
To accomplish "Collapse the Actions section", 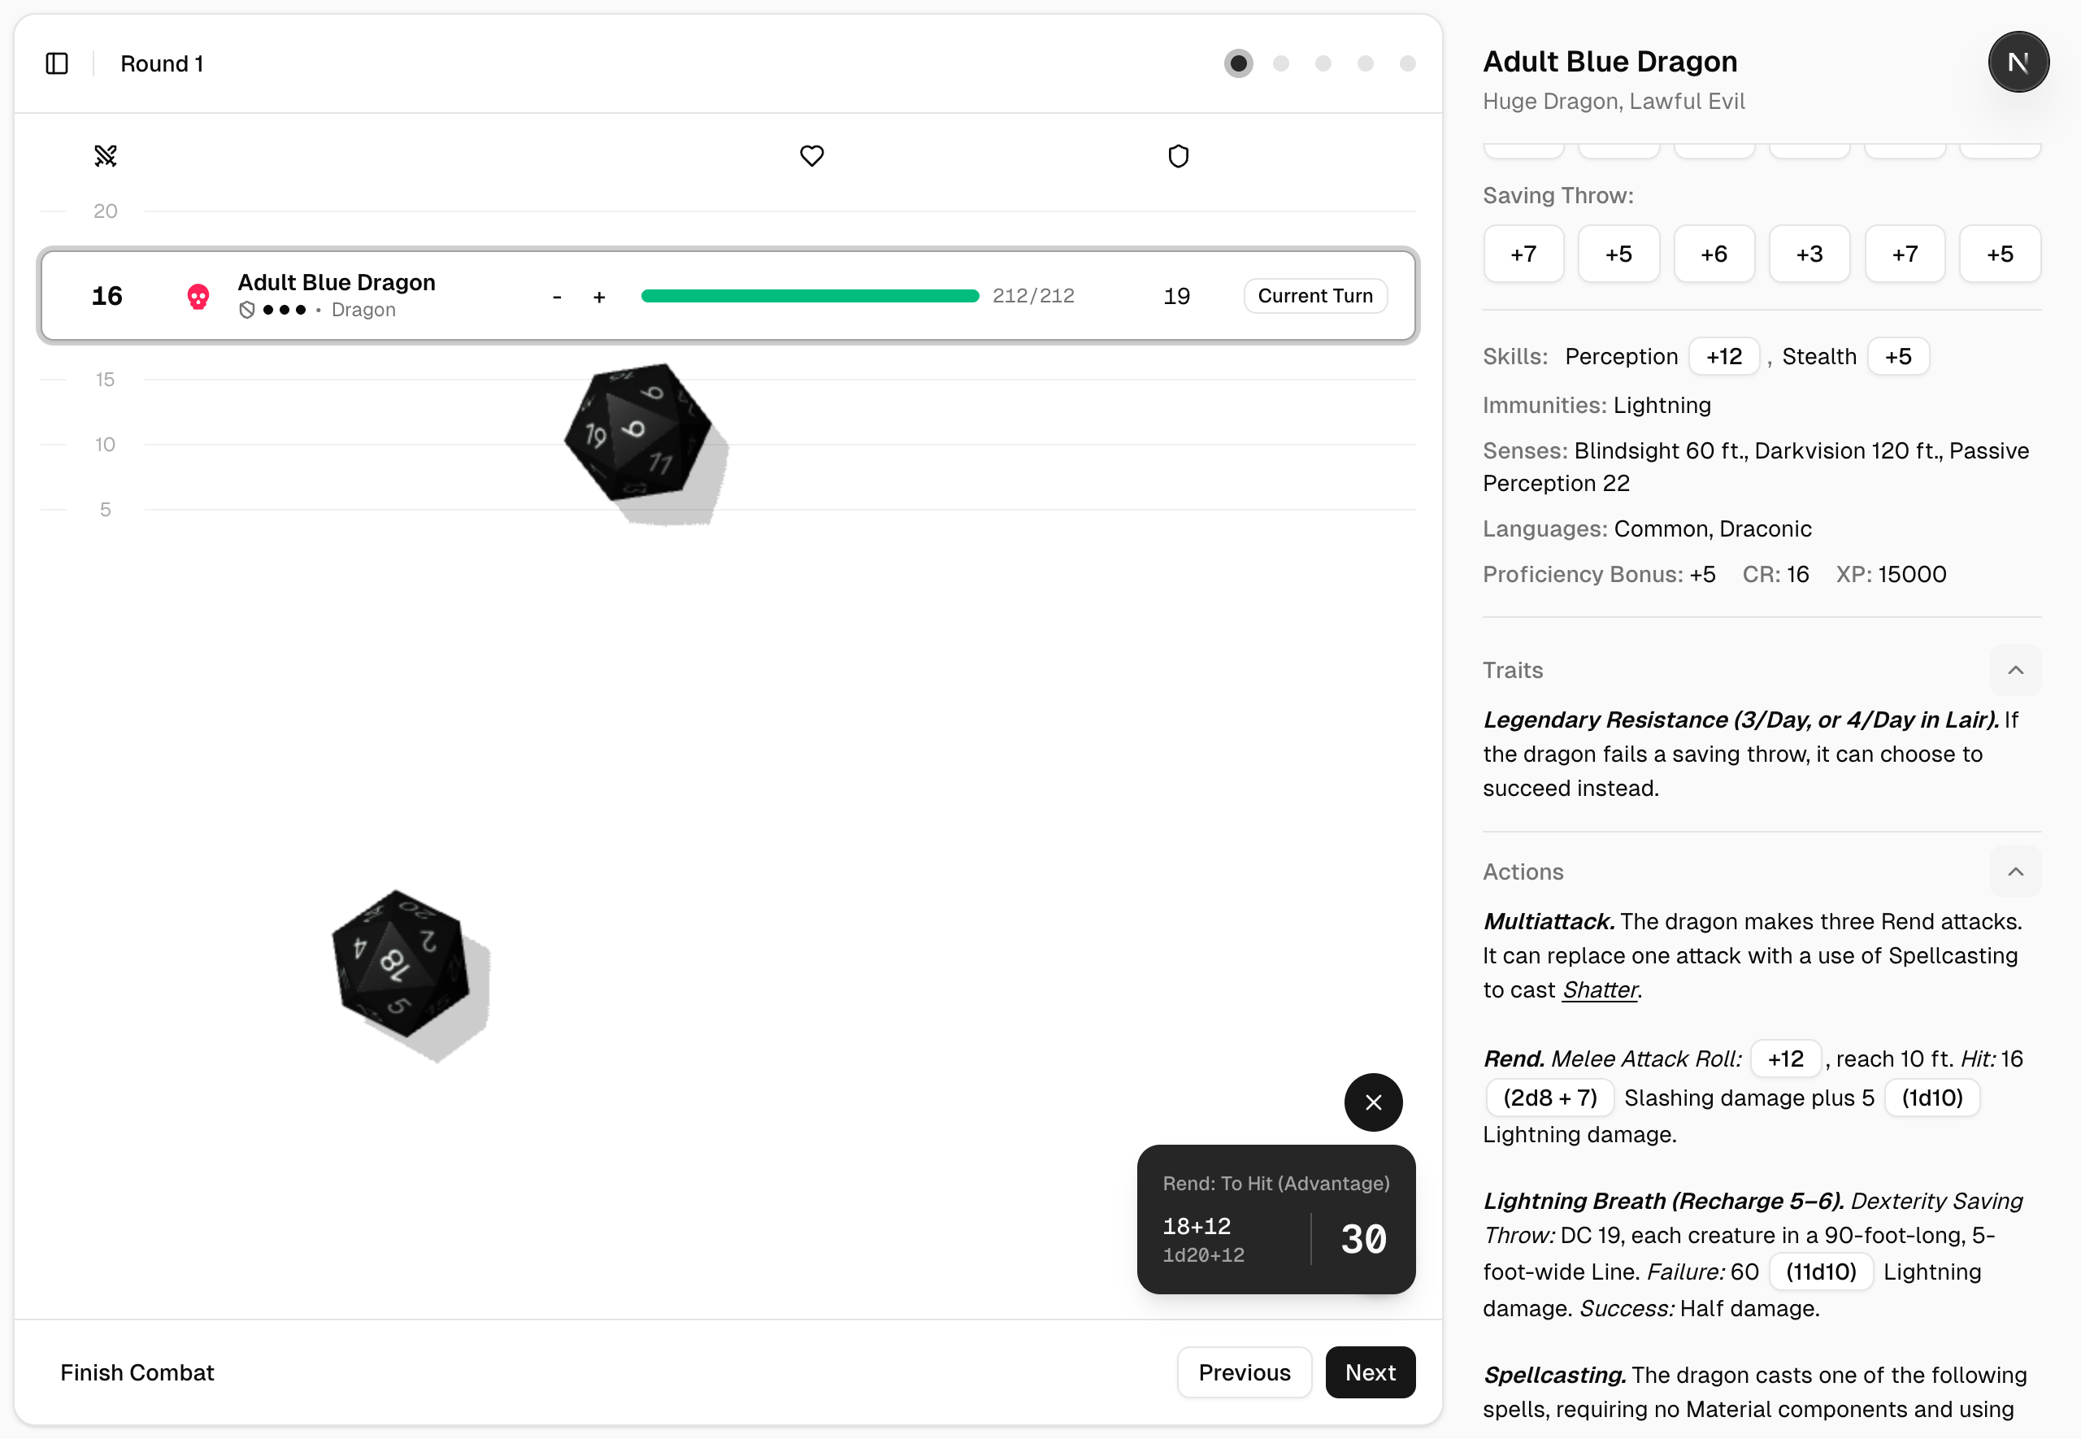I will point(2015,872).
